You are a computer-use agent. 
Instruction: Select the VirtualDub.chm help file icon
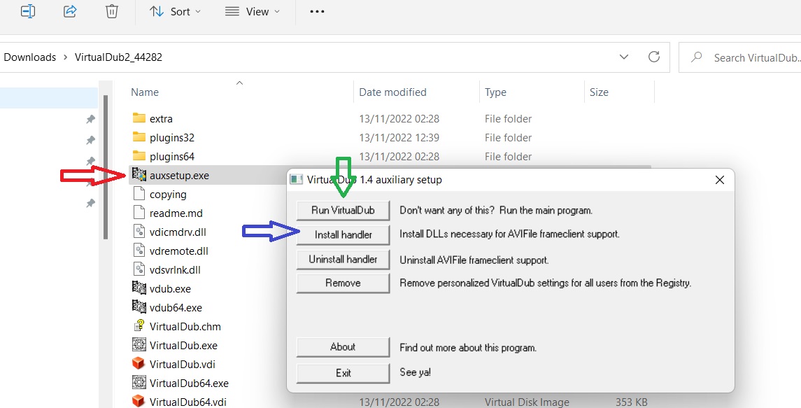[139, 326]
